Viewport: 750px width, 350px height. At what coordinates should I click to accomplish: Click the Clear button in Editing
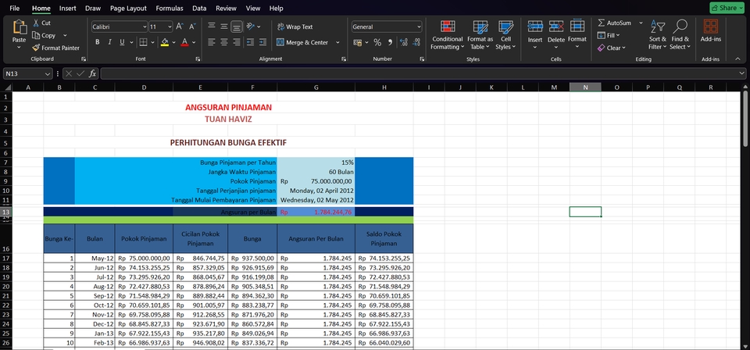(611, 48)
